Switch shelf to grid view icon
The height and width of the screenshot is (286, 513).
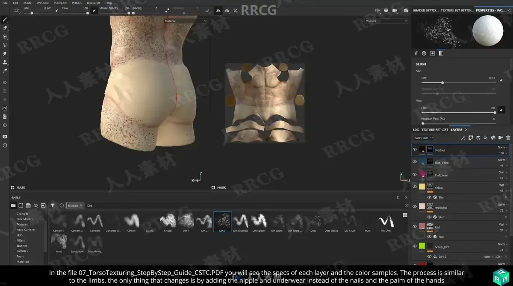coord(404,215)
